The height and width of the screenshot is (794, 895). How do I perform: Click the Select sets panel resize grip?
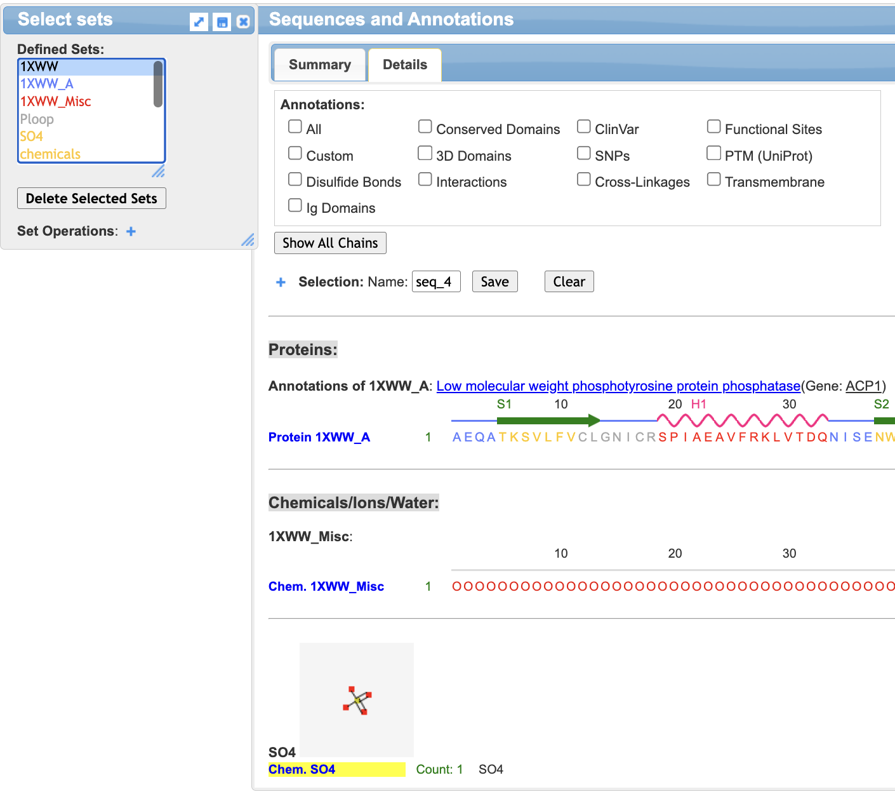[248, 240]
